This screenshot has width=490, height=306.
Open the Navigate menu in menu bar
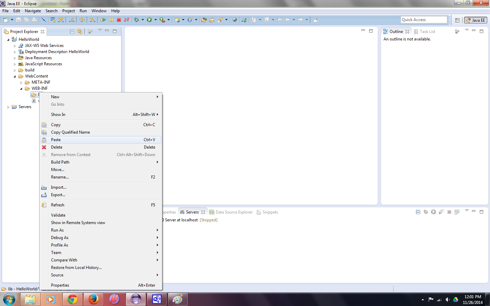coord(33,11)
